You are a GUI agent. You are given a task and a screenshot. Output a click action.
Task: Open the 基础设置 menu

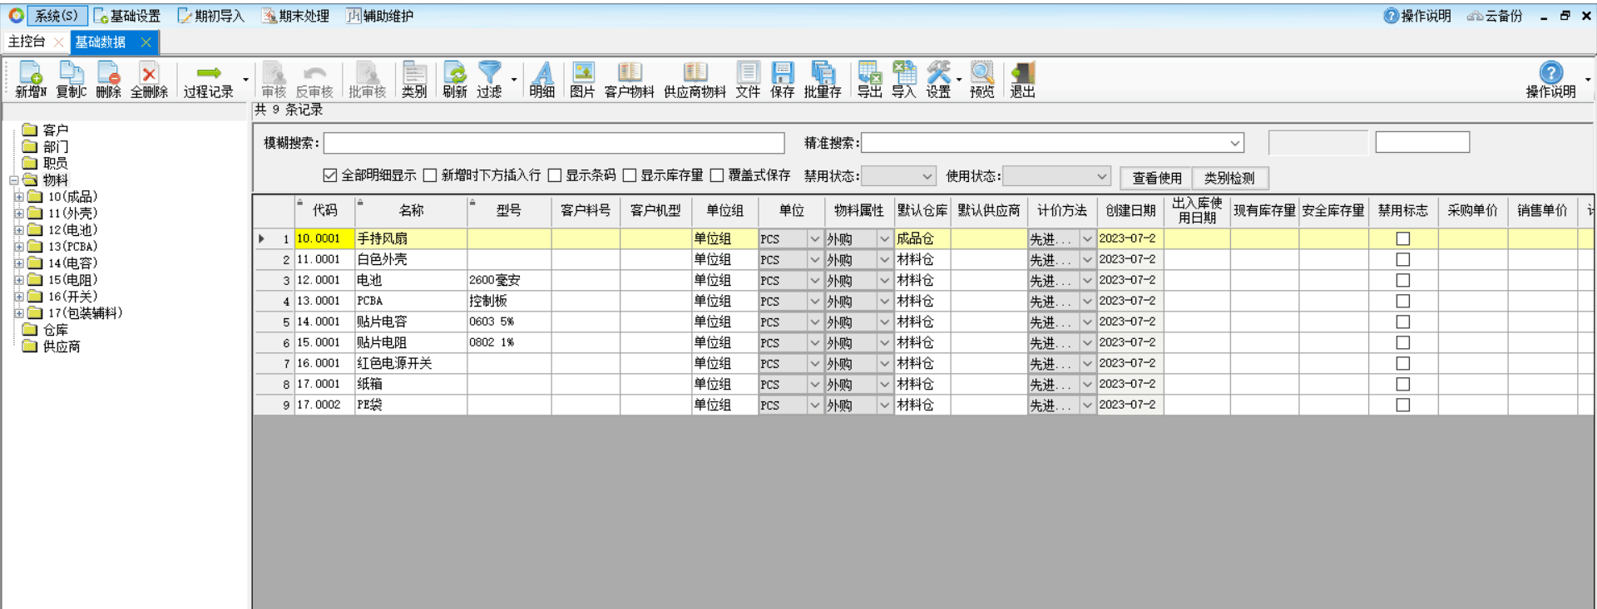click(127, 16)
